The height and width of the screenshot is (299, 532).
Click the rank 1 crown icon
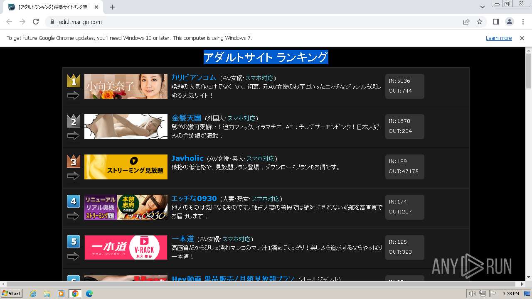tap(74, 81)
